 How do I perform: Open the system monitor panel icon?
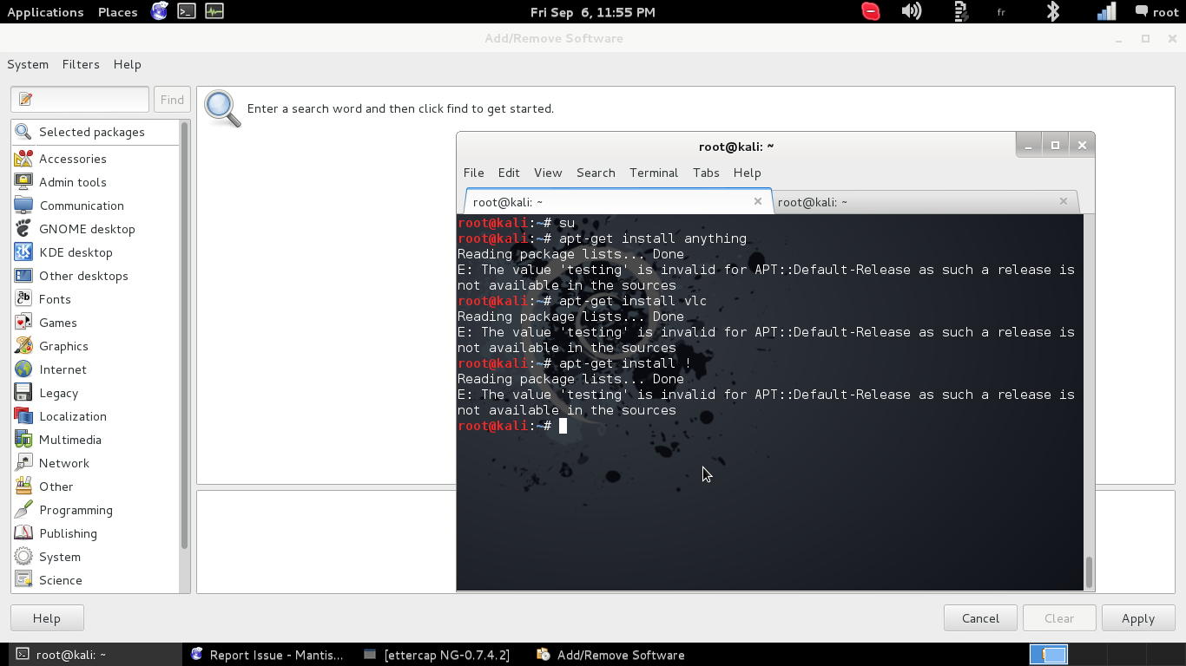tap(214, 11)
